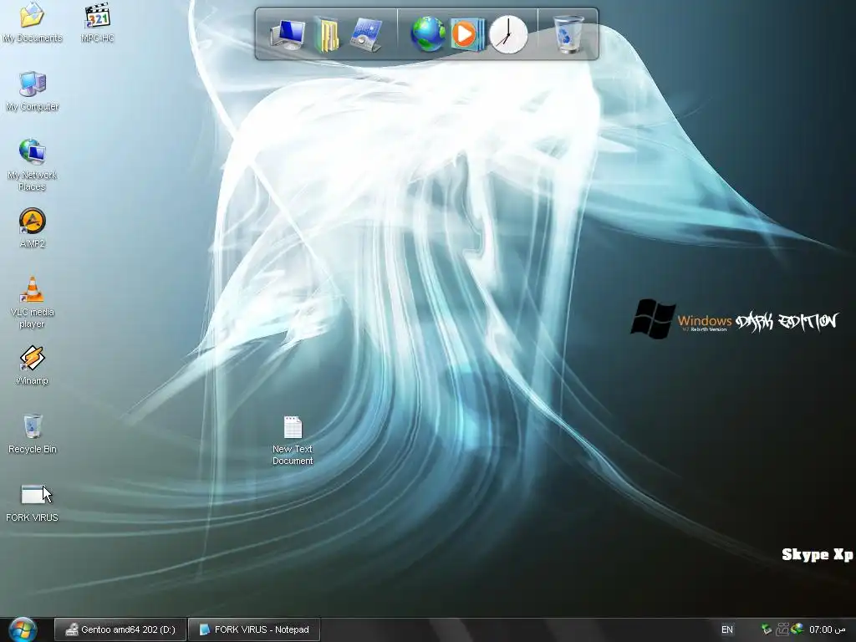Click the recycle bin icon in dock

pos(568,34)
